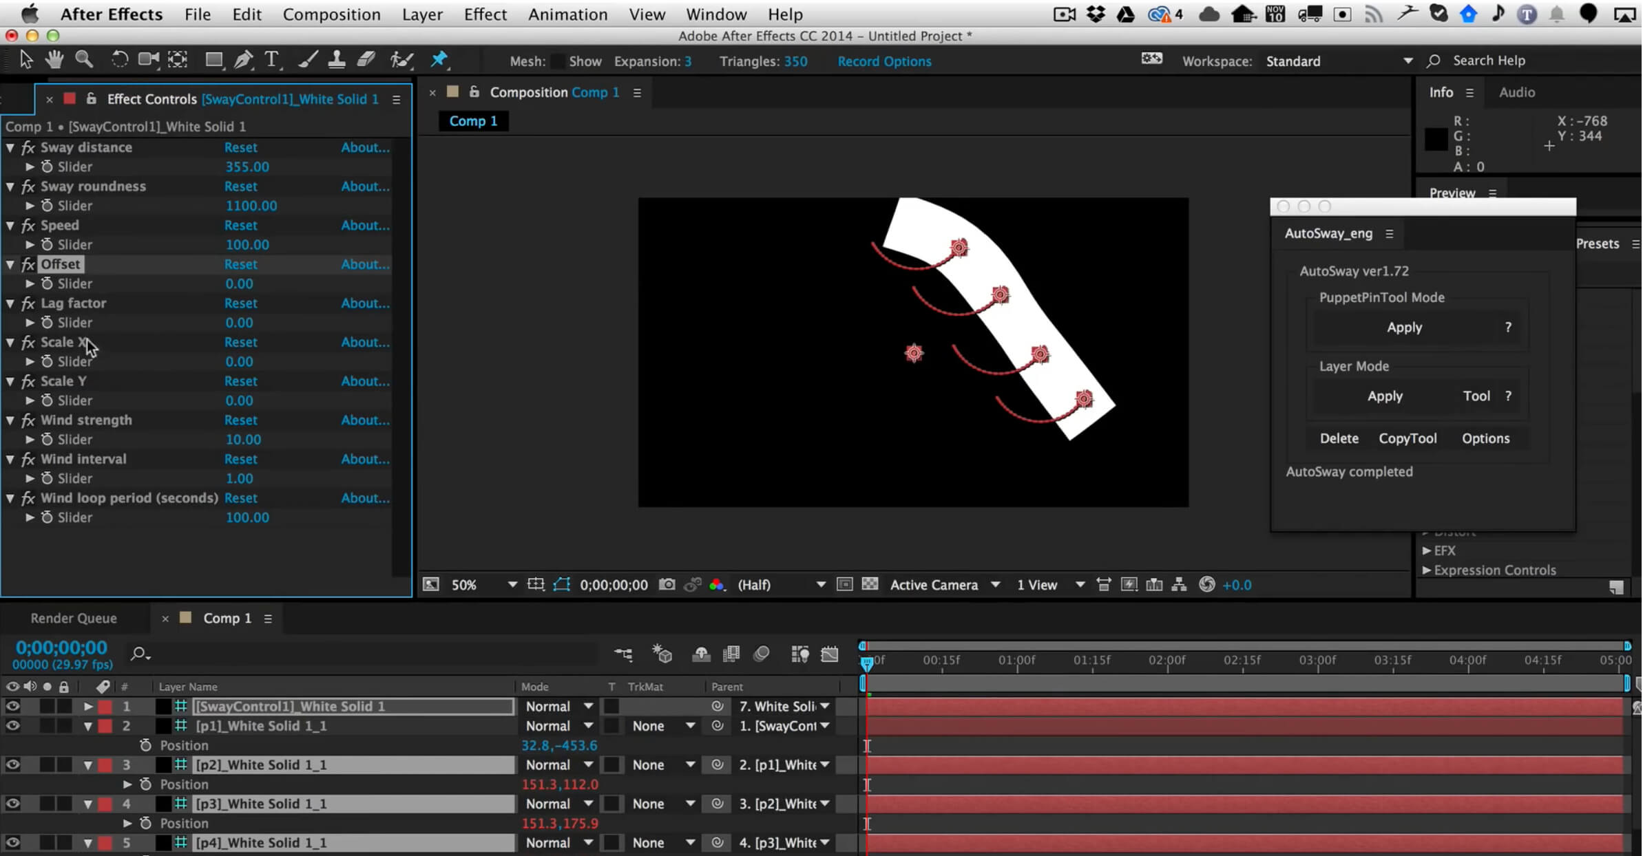This screenshot has width=1643, height=856.
Task: Switch to the Render Queue tab
Action: pyautogui.click(x=74, y=618)
